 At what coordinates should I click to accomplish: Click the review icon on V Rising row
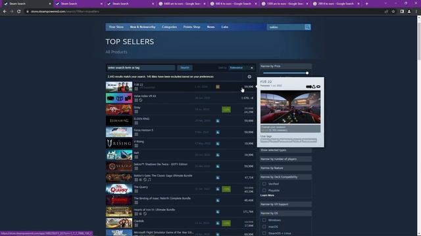point(218,144)
